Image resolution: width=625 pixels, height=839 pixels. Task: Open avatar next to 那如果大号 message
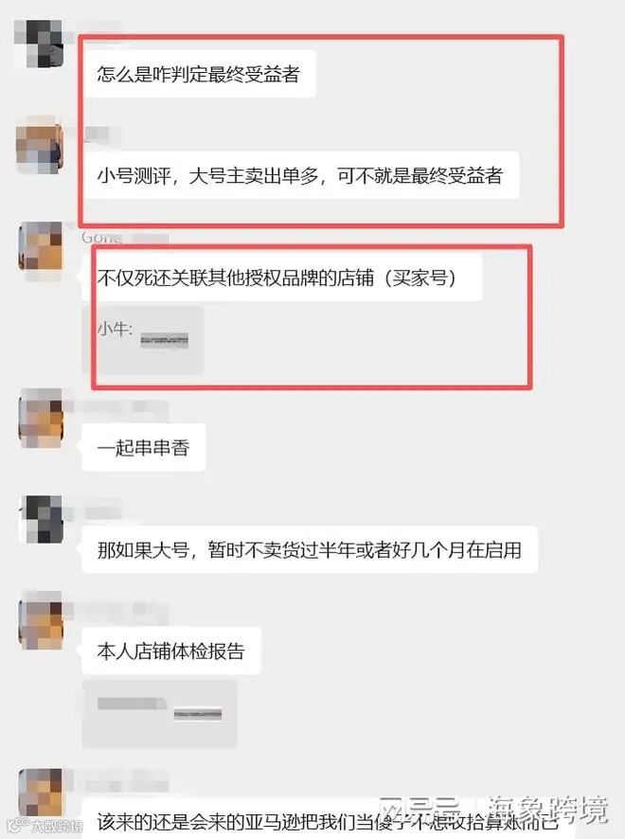41,519
